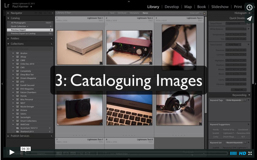Go to the Slideshow module

point(220,7)
